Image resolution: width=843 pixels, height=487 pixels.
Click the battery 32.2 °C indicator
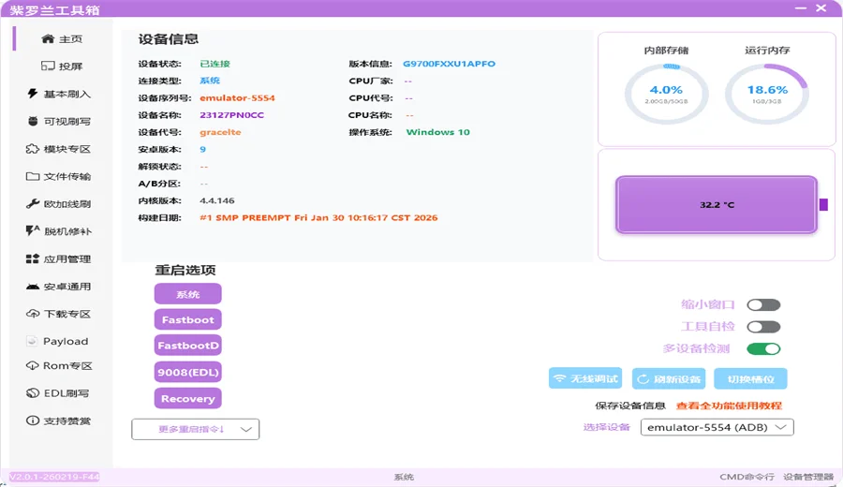tap(717, 205)
